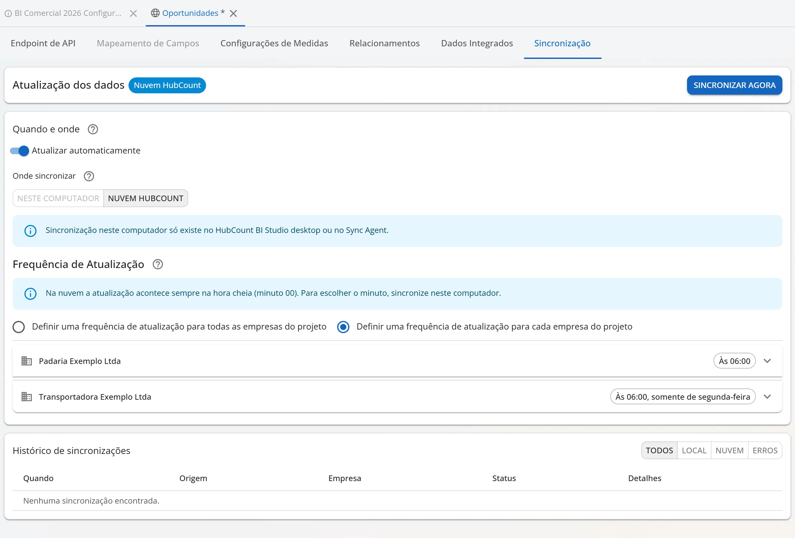795x538 pixels.
Task: Click info icon in Sync Agent notice
Action: coord(30,231)
